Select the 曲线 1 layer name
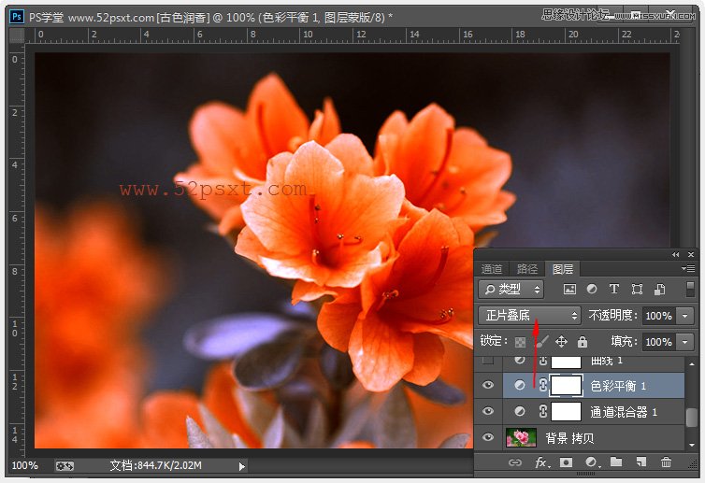This screenshot has width=705, height=483. click(x=607, y=361)
